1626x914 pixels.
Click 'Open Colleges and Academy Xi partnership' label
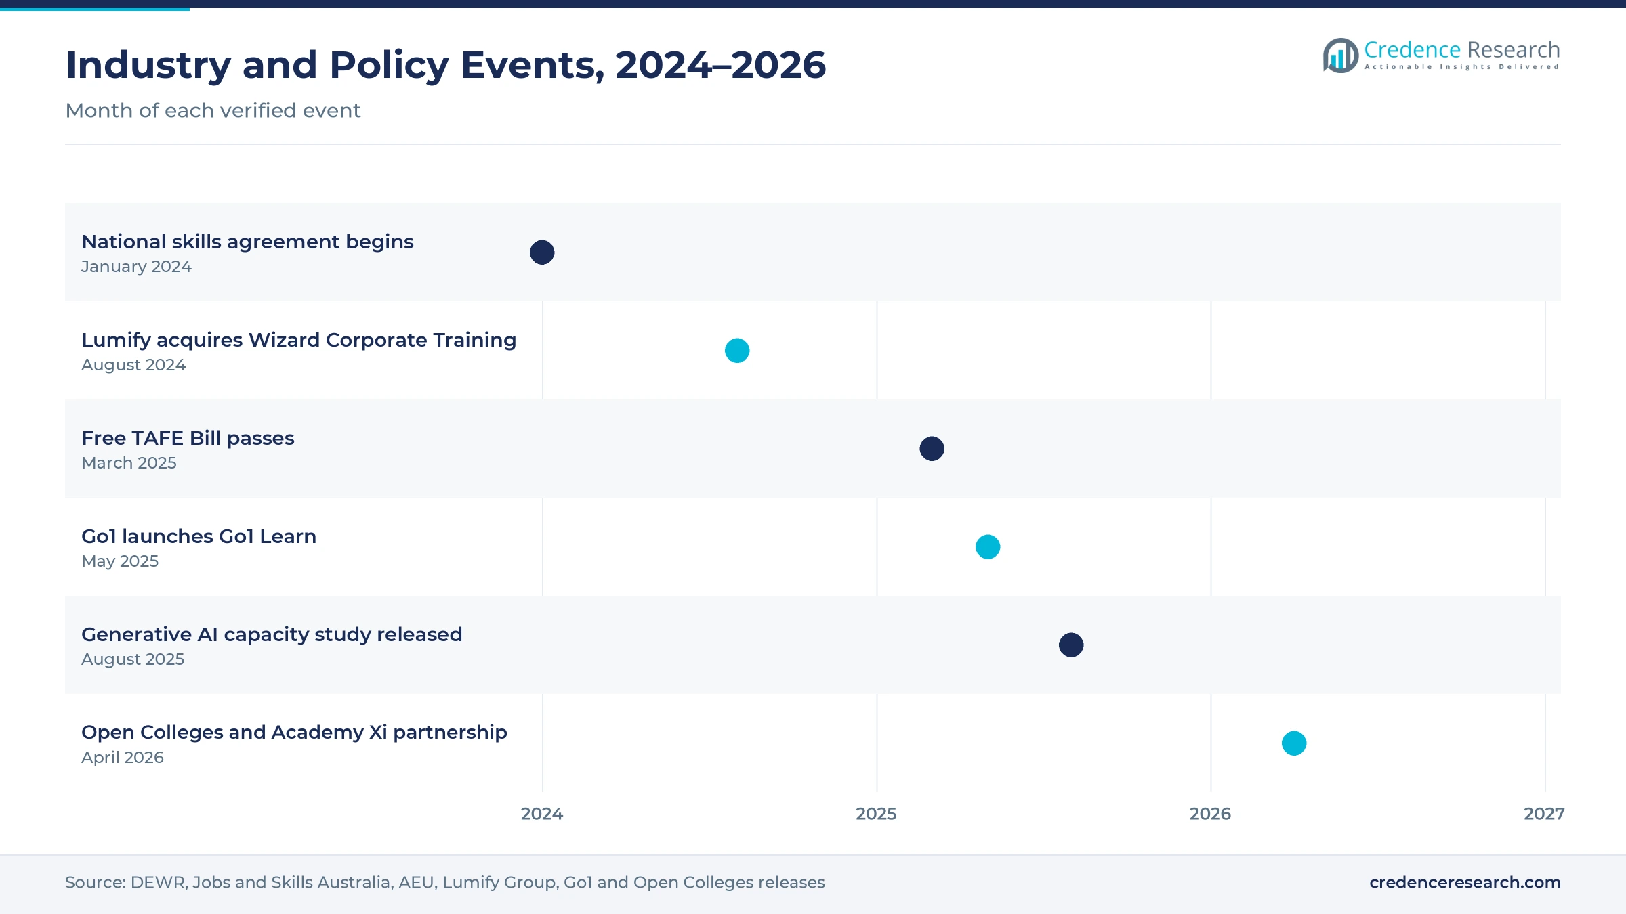(294, 733)
